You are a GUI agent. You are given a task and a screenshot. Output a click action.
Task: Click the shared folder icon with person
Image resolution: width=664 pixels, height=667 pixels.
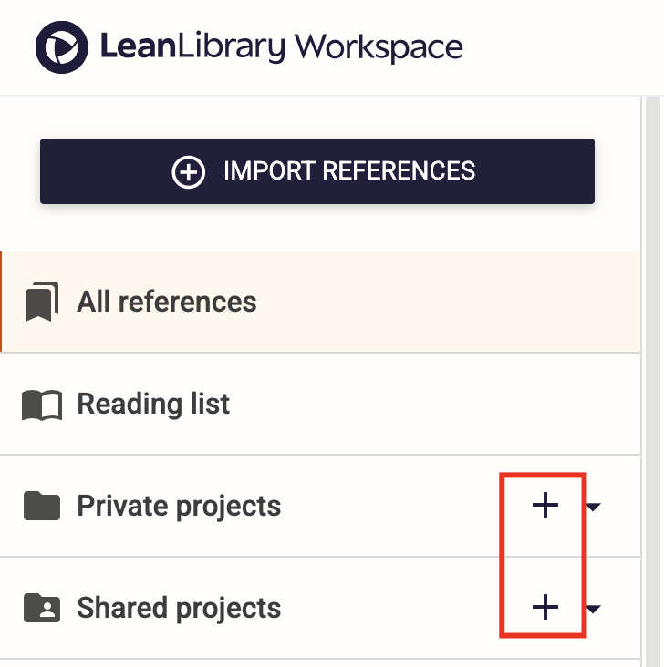click(x=42, y=608)
